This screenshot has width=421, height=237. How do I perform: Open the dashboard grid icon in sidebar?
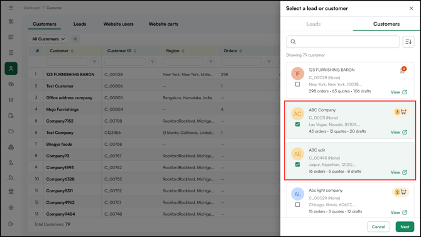pos(11,21)
